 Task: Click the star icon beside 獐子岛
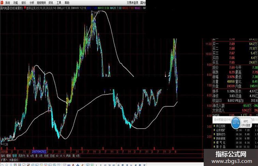coord(214,147)
